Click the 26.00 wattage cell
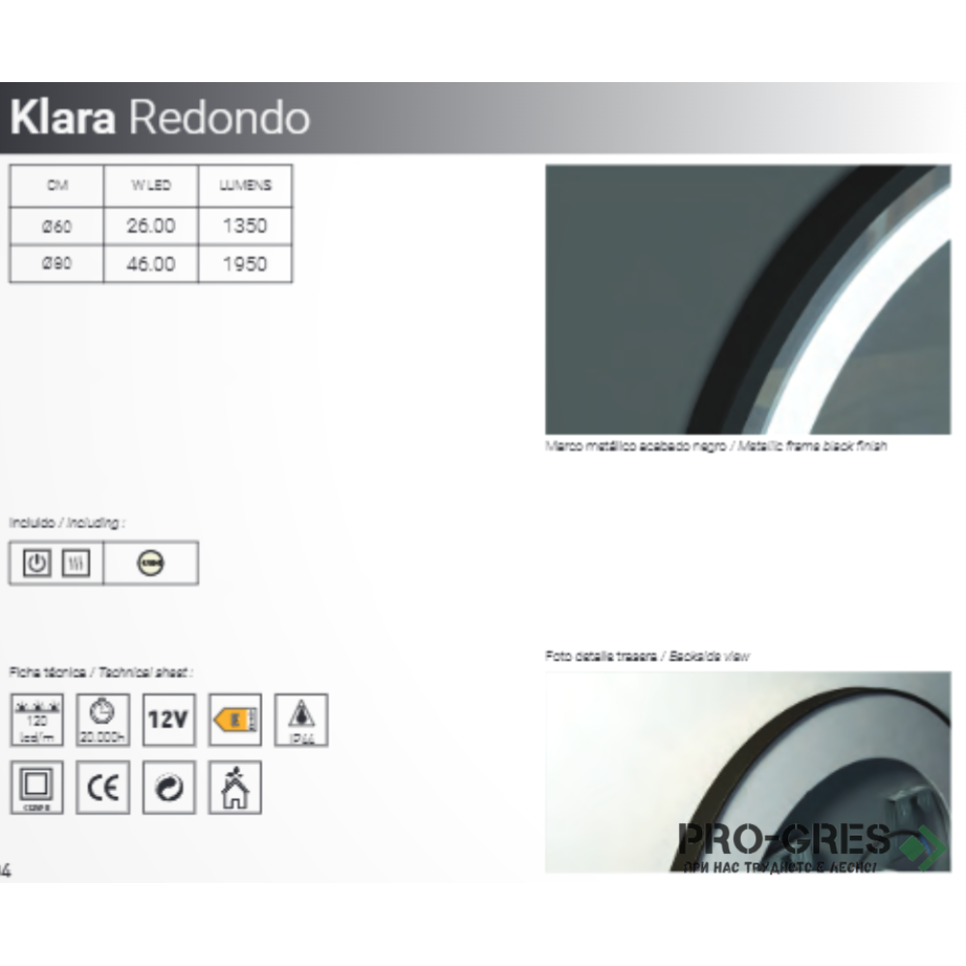Screen dimensions: 966x966 click(151, 226)
